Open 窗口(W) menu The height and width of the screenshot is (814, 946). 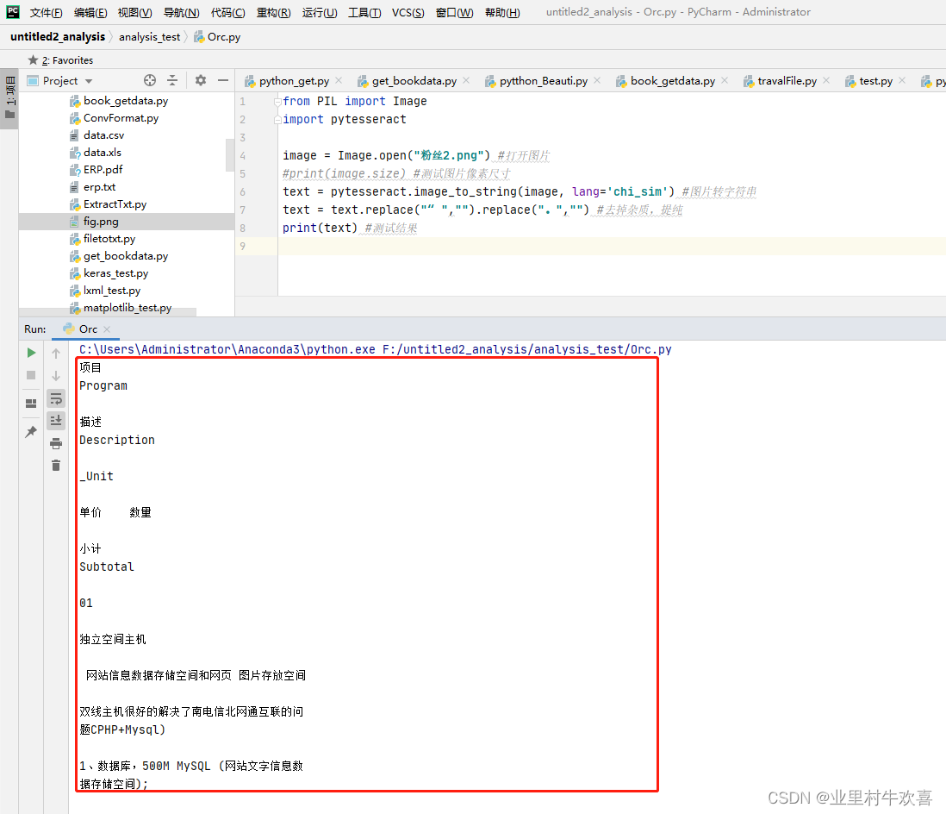coord(454,13)
